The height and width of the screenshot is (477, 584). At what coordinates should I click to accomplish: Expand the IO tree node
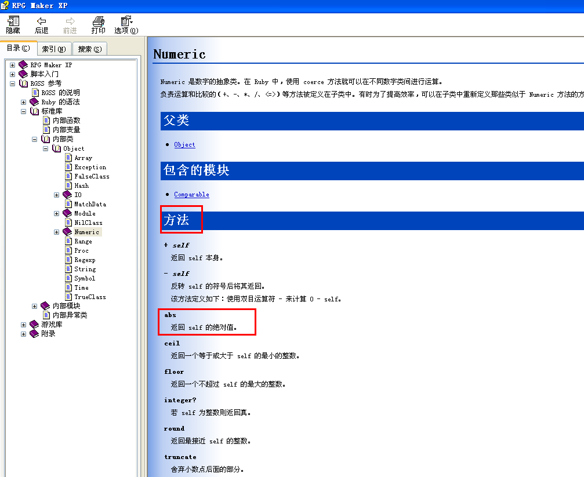tap(57, 195)
